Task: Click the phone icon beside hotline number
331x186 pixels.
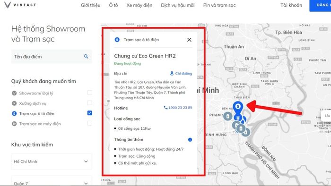Action: [165, 108]
